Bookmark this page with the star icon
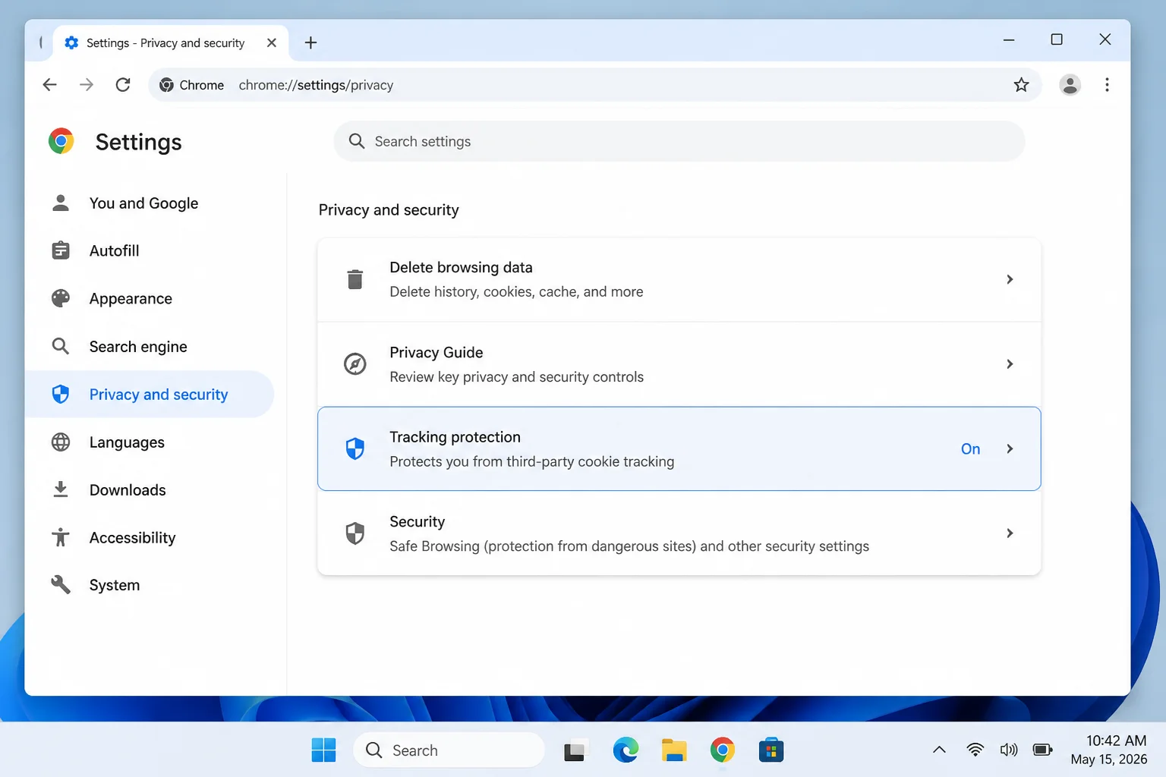Screen dimensions: 1166x777 [x=1021, y=85]
